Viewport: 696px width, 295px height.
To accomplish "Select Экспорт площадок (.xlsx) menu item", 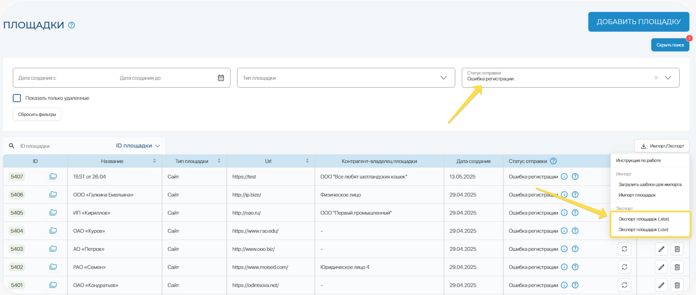I will (x=644, y=219).
